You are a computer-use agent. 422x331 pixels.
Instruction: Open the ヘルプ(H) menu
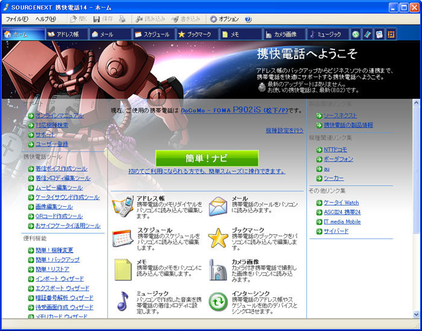45,19
